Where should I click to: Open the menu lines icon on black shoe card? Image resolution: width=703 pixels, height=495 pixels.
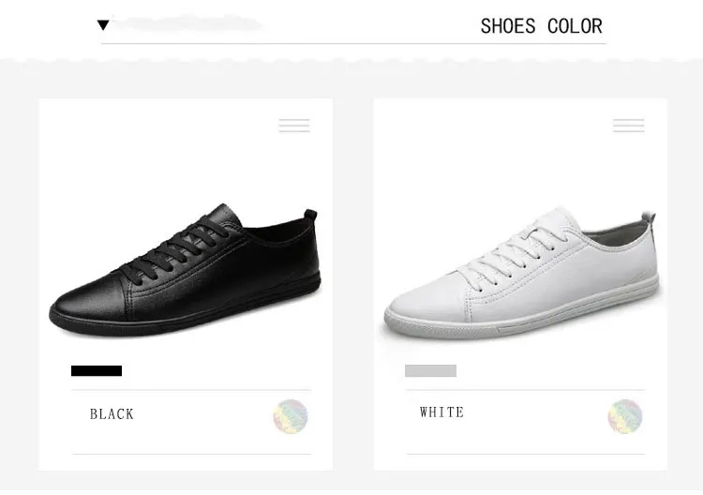(x=294, y=126)
